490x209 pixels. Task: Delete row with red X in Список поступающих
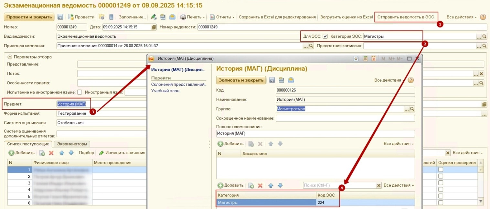click(51, 153)
